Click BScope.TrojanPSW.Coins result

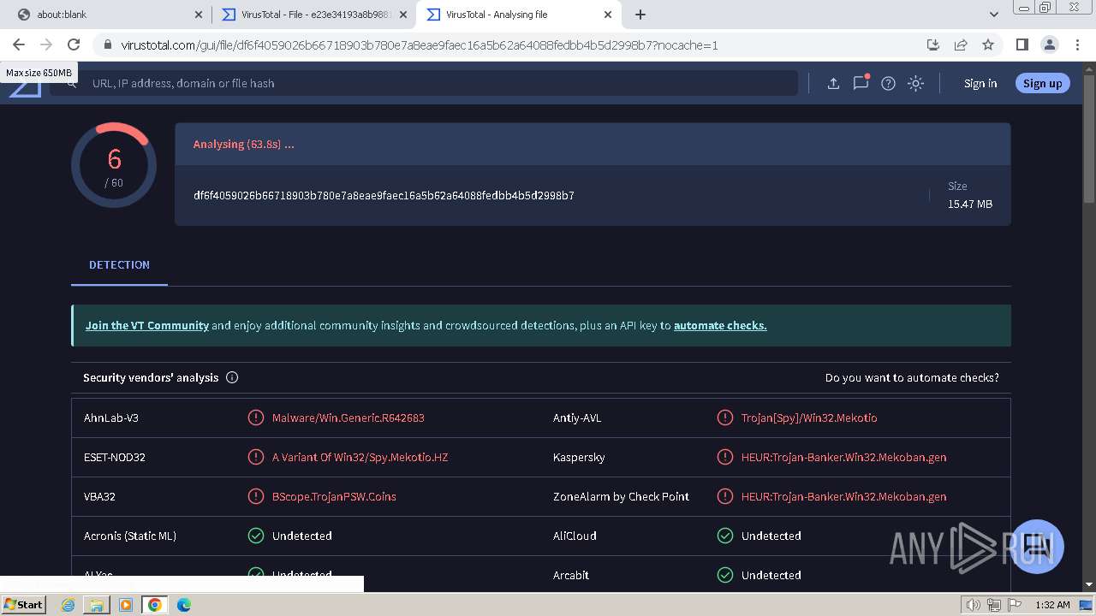334,496
